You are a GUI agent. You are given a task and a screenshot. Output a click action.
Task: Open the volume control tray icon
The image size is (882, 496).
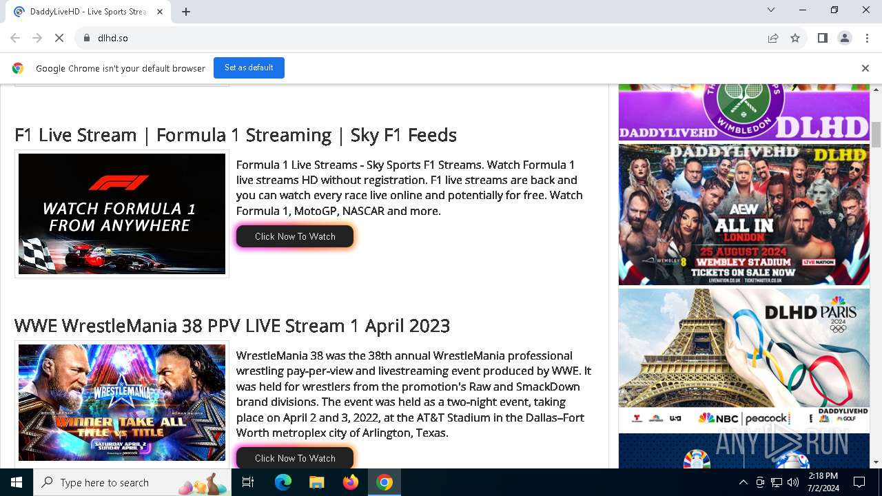pyautogui.click(x=793, y=482)
